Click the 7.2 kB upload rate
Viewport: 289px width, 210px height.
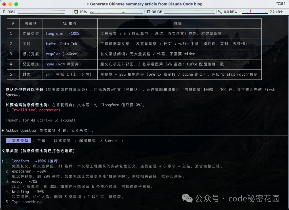click(x=276, y=12)
